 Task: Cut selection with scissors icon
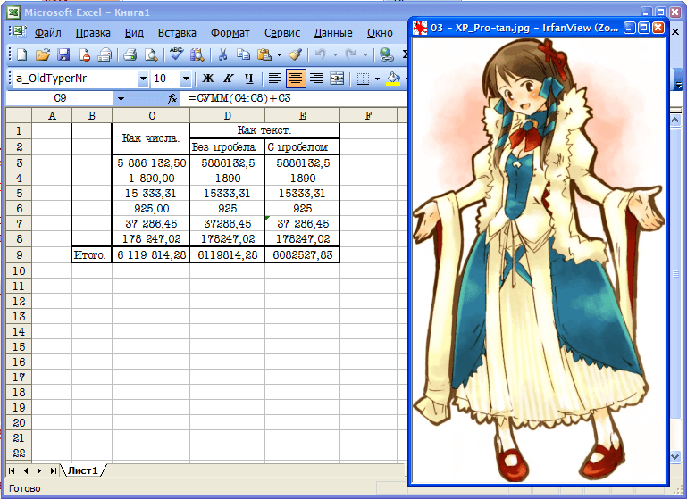click(x=222, y=54)
